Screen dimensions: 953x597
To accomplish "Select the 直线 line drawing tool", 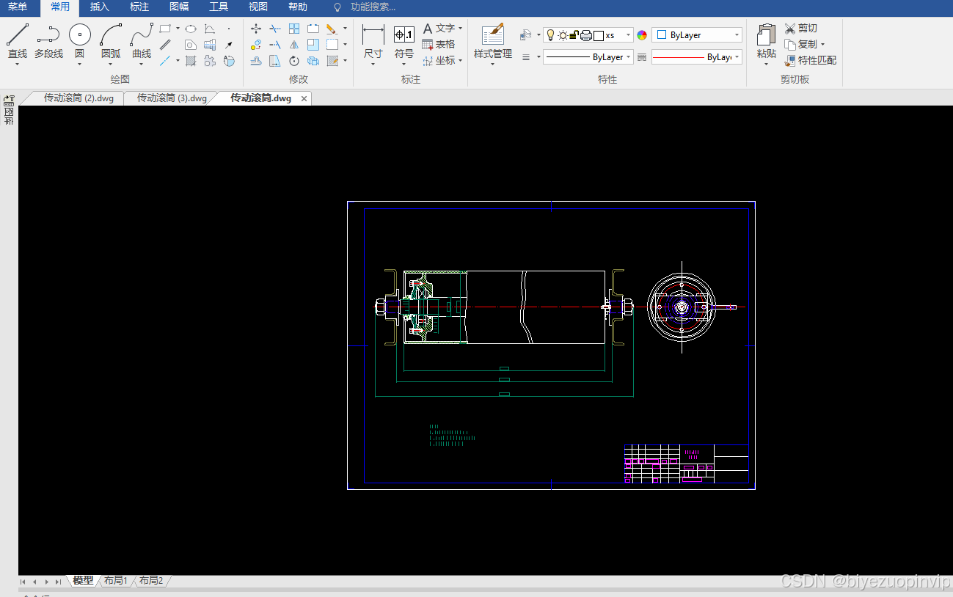I will pos(18,40).
